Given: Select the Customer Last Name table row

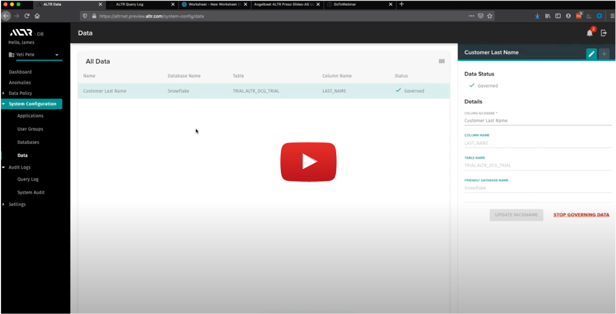Looking at the screenshot, I should 264,91.
